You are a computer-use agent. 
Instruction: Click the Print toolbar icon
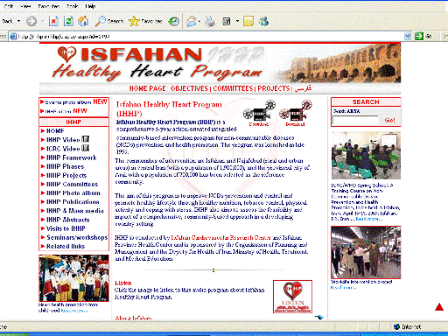click(x=209, y=21)
